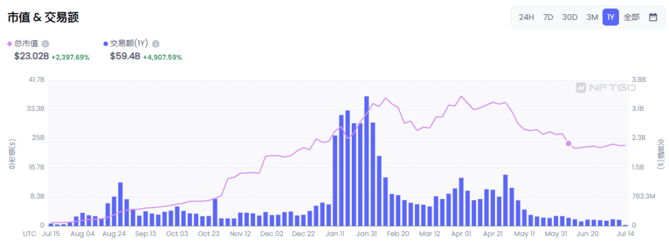The image size is (669, 248).
Task: Click the $23.02B market cap value
Action: tap(31, 56)
